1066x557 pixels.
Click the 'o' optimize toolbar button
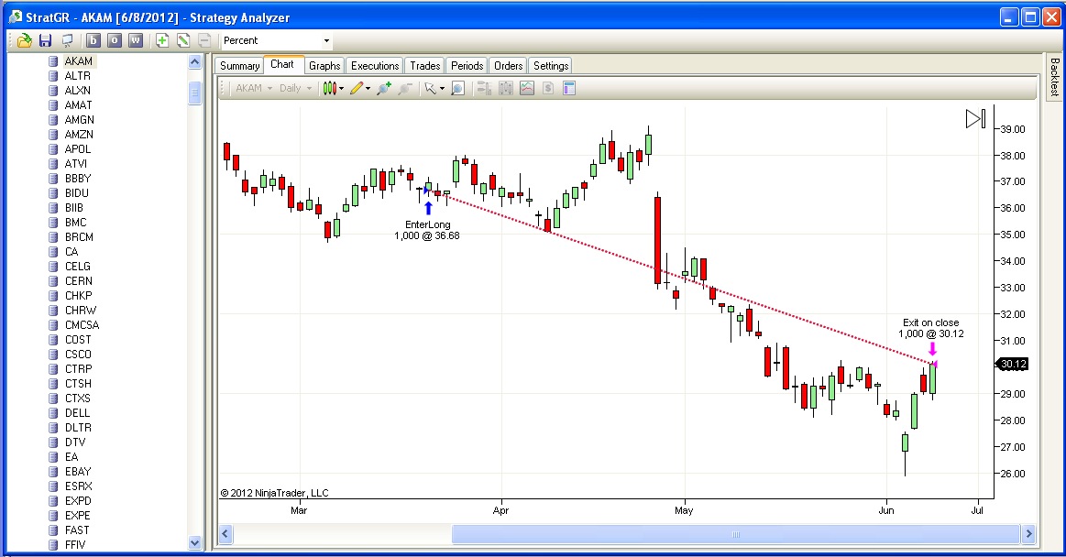pos(115,40)
